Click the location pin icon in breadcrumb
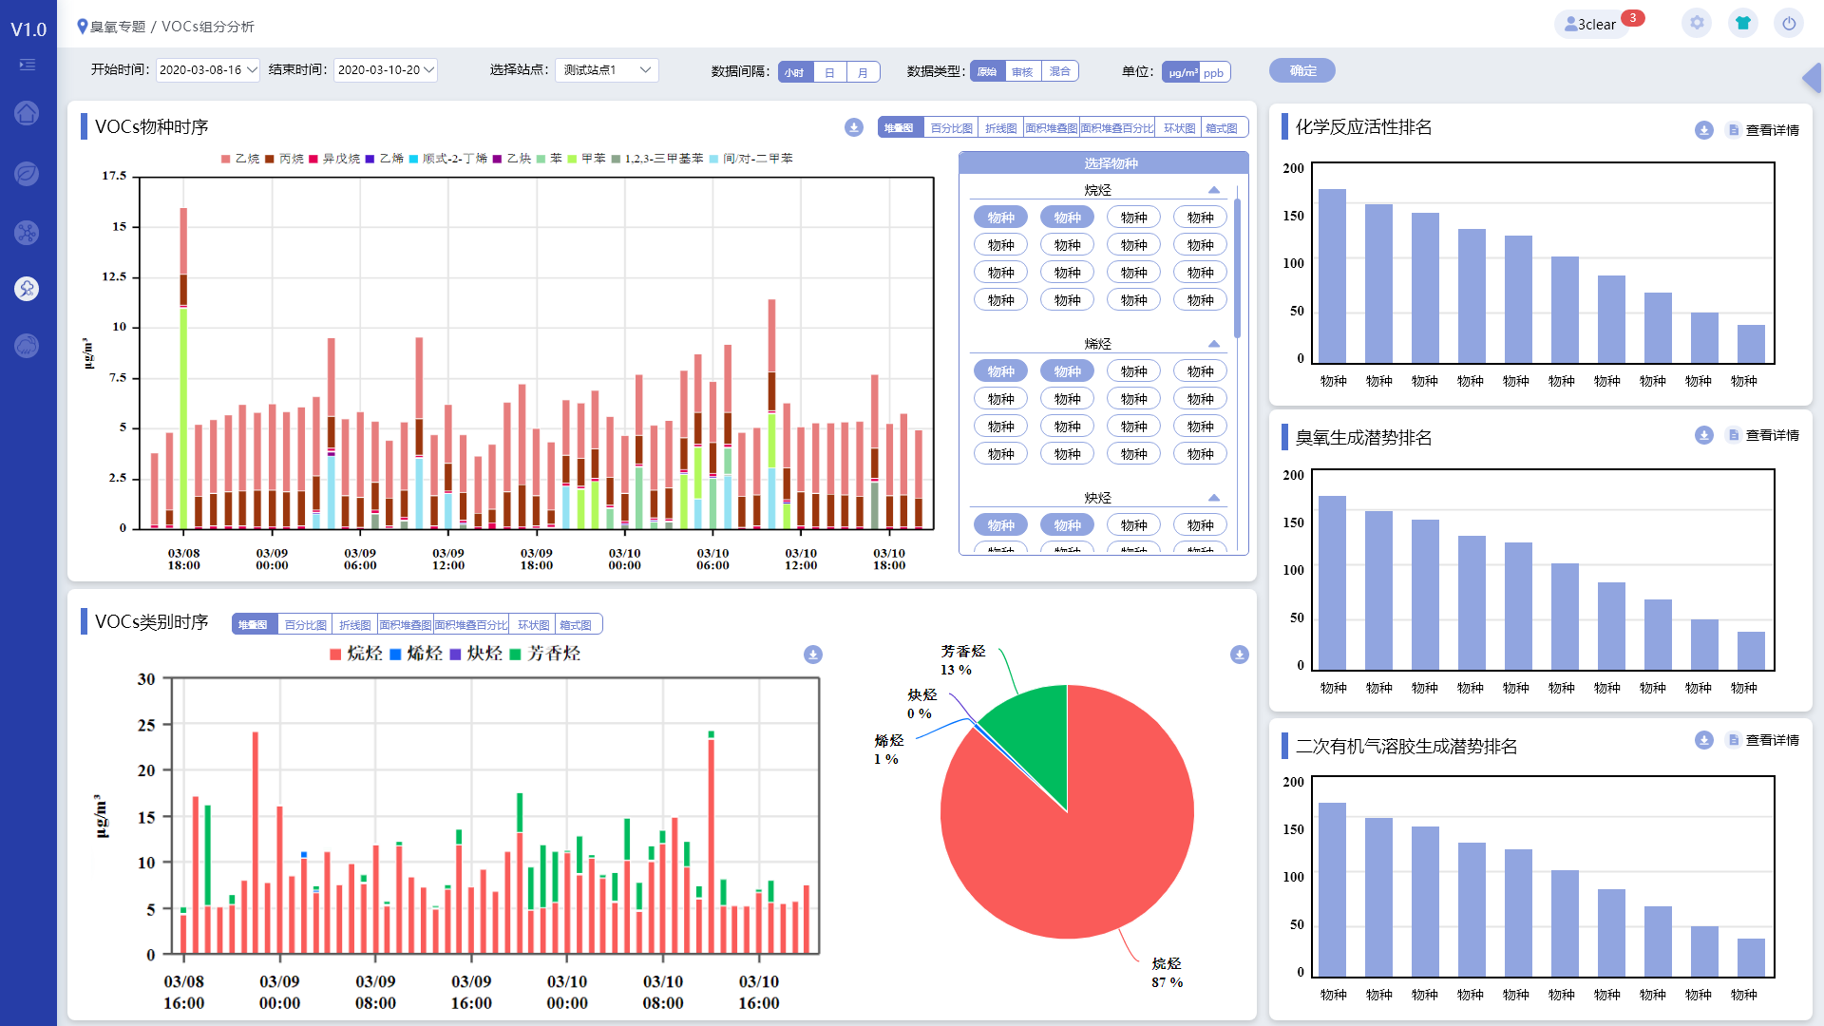Viewport: 1824px width, 1026px height. click(x=83, y=27)
